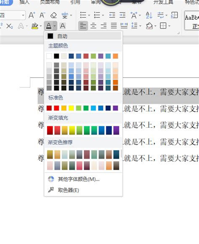Open the pinyin guide (wén) tool
The height and width of the screenshot is (244, 199).
point(65,15)
